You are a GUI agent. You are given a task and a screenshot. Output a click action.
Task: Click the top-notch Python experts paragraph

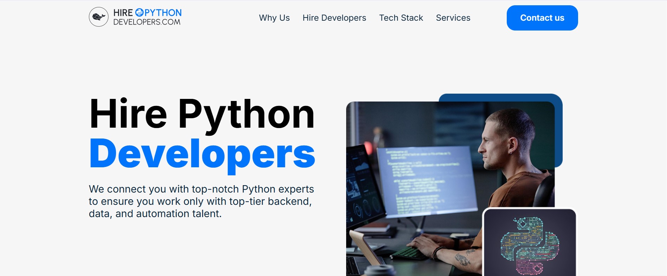[x=201, y=201]
